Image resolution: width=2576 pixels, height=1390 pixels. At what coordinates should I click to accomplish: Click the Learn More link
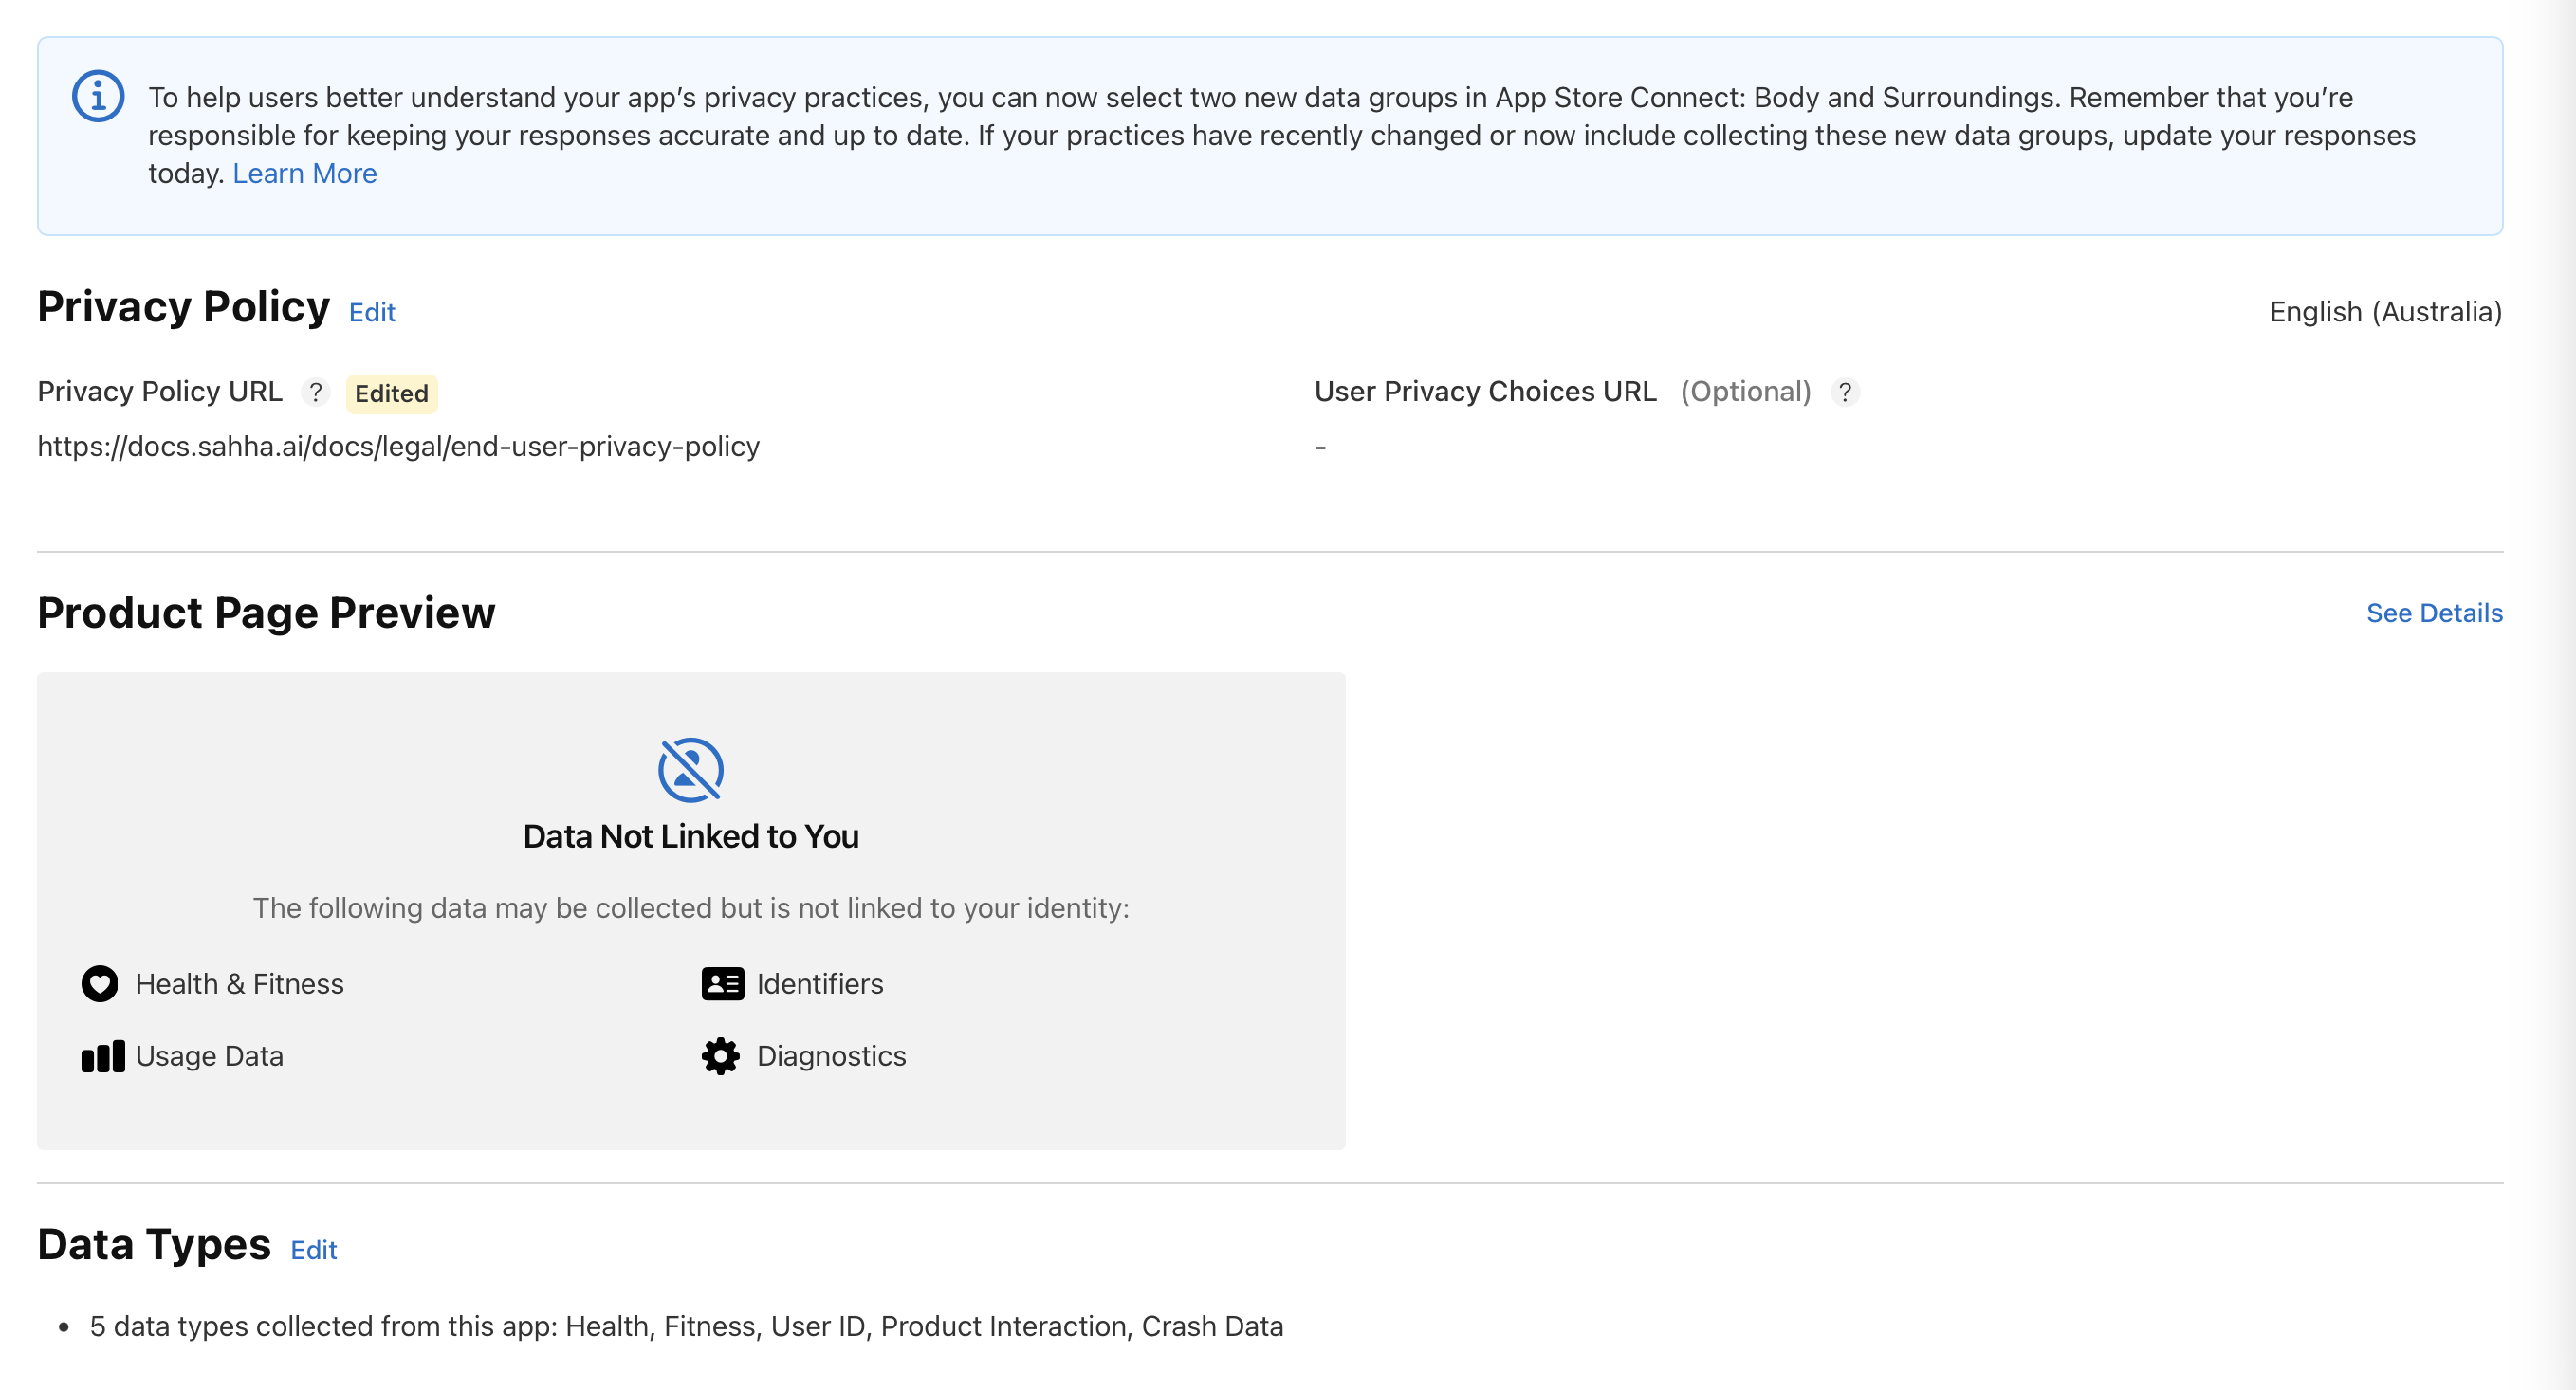point(304,173)
